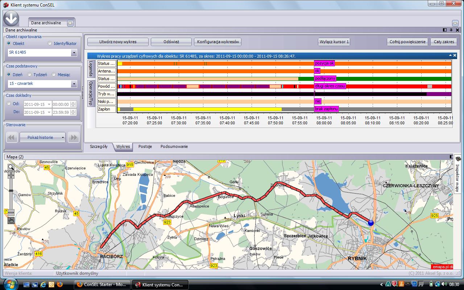Zoom out the map with minus icon

click(11, 213)
